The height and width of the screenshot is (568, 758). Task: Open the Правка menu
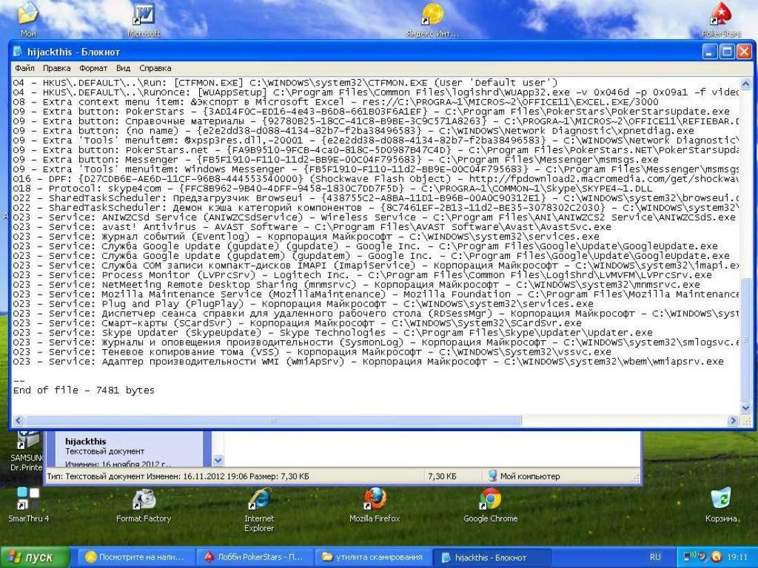[57, 68]
